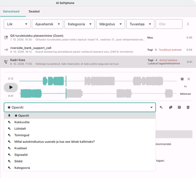This screenshot has height=178, width=196.
Task: Change the 1x playback speed
Action: (185, 86)
